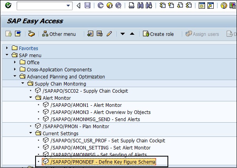The image size is (237, 168).
Task: Click the Change Favorites pencil icon
Action: click(109, 34)
